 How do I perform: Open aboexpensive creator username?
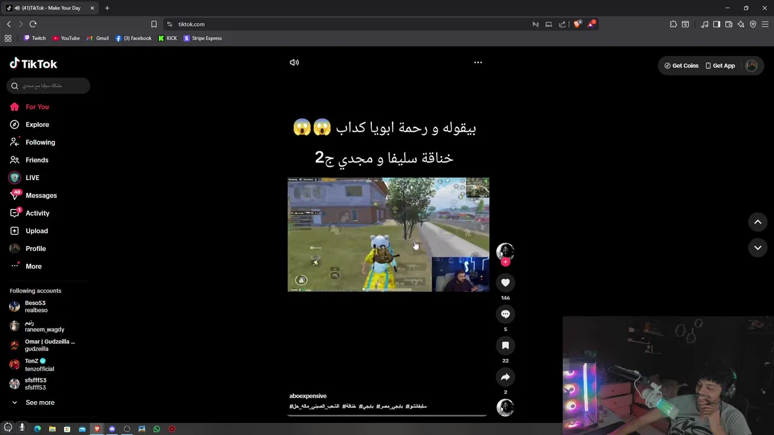pos(308,396)
